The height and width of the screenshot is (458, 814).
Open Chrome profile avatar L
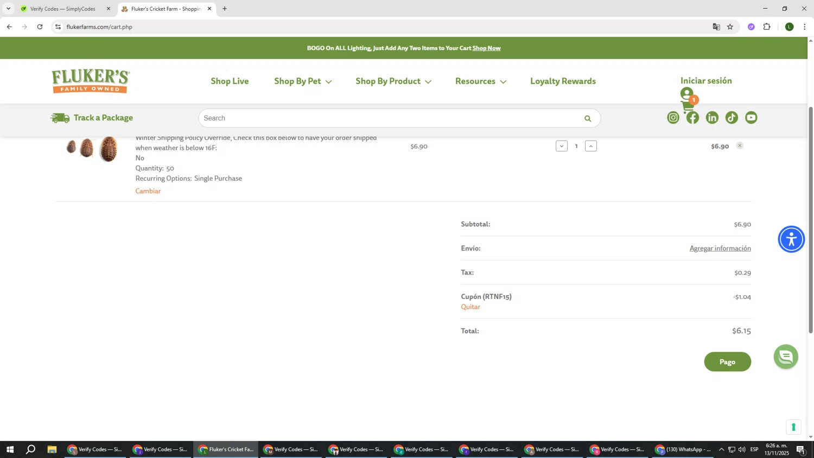coord(790,27)
